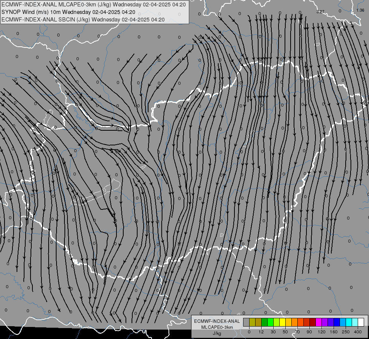Click the legend scale label 12
369x339 pixels.
coord(261,332)
